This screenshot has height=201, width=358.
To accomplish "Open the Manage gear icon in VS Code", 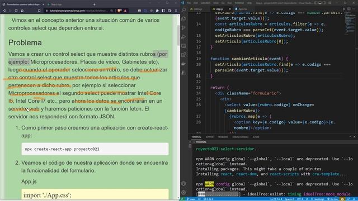I will pyautogui.click(x=184, y=192).
